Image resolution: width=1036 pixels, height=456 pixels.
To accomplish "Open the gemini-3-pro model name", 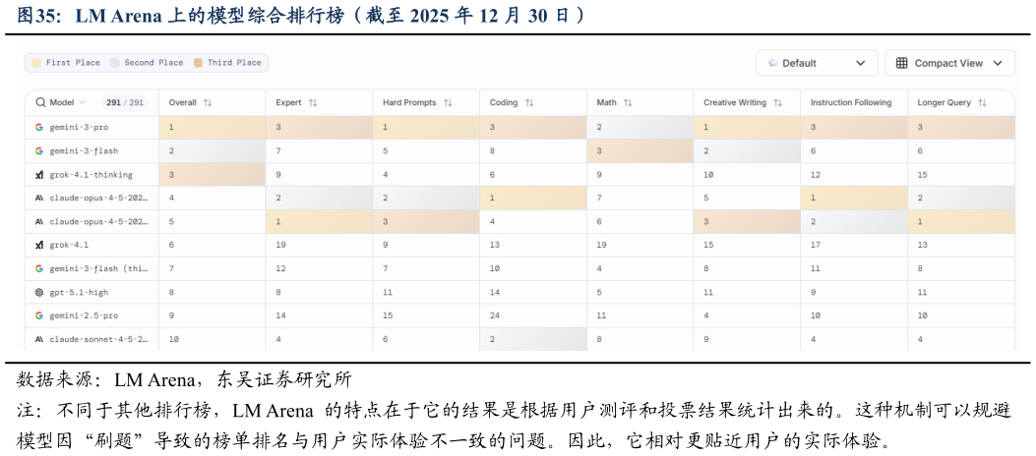I will (x=79, y=128).
